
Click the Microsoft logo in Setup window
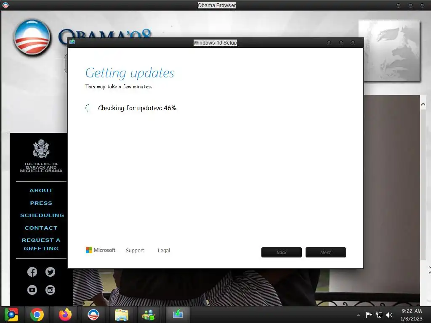(101, 250)
